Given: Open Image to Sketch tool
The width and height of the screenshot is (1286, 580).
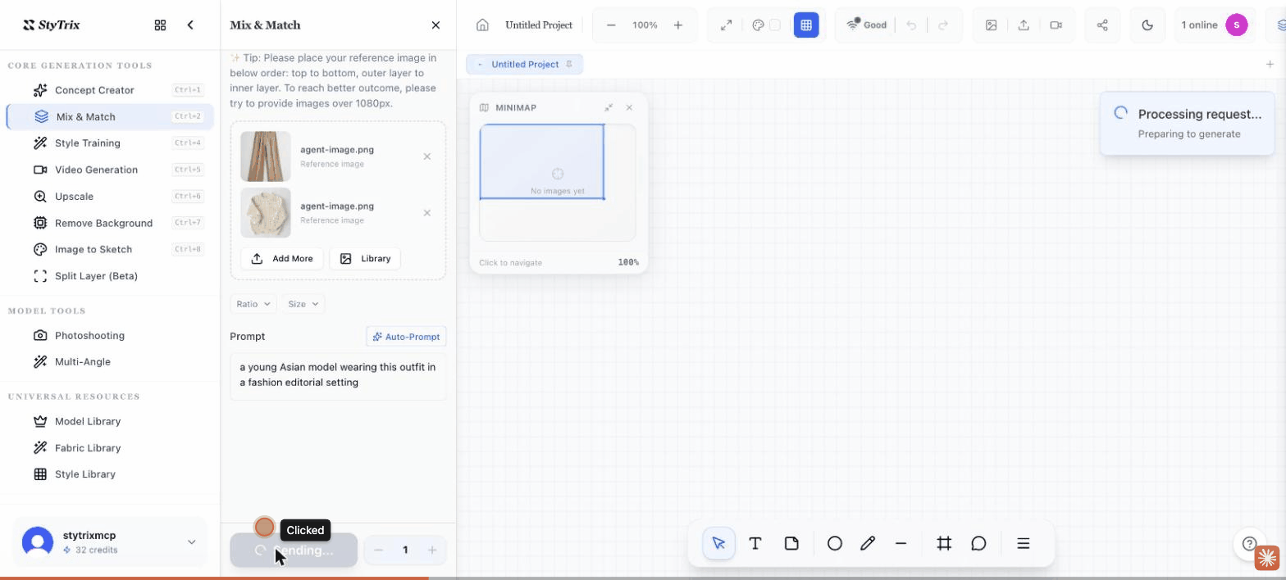Looking at the screenshot, I should (110, 249).
